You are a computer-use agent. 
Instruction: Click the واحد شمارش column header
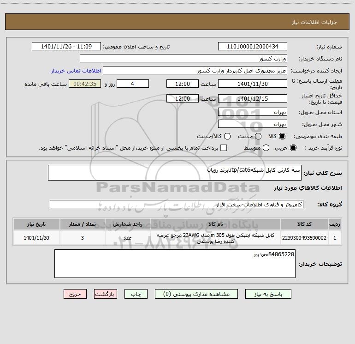click(x=128, y=224)
